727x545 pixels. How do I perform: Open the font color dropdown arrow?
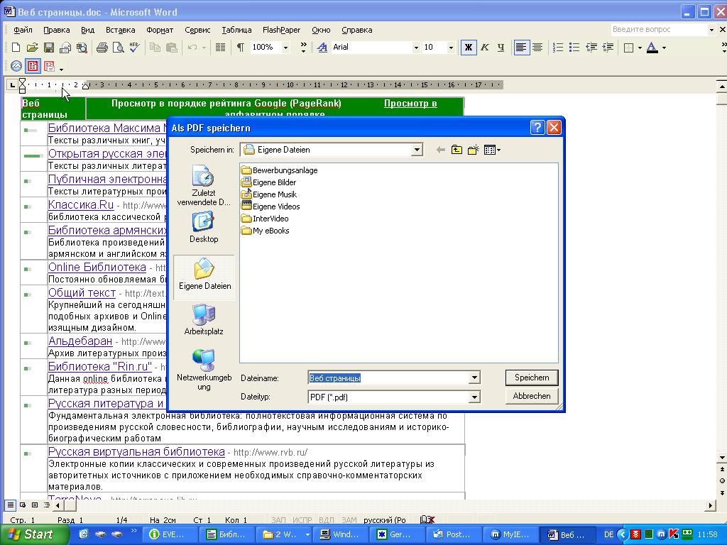(x=664, y=48)
